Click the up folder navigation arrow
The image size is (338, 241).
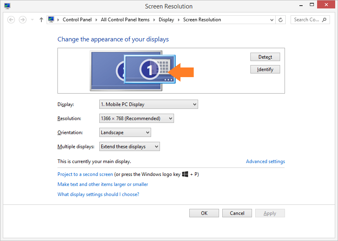pyautogui.click(x=41, y=19)
